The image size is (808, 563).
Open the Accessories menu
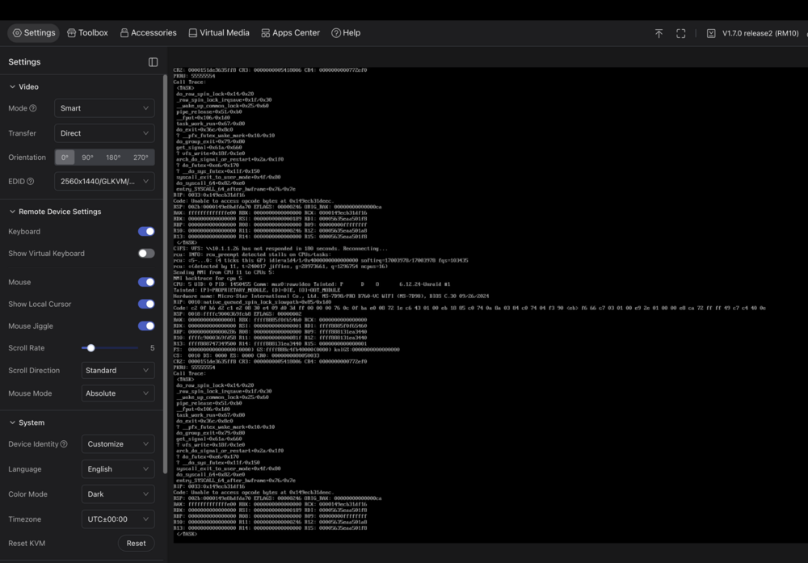coord(149,33)
